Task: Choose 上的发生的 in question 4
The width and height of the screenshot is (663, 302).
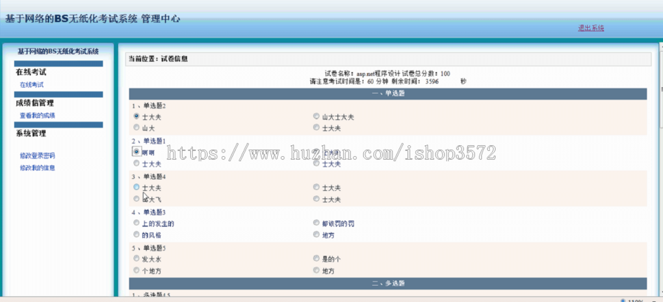Action: click(x=136, y=222)
